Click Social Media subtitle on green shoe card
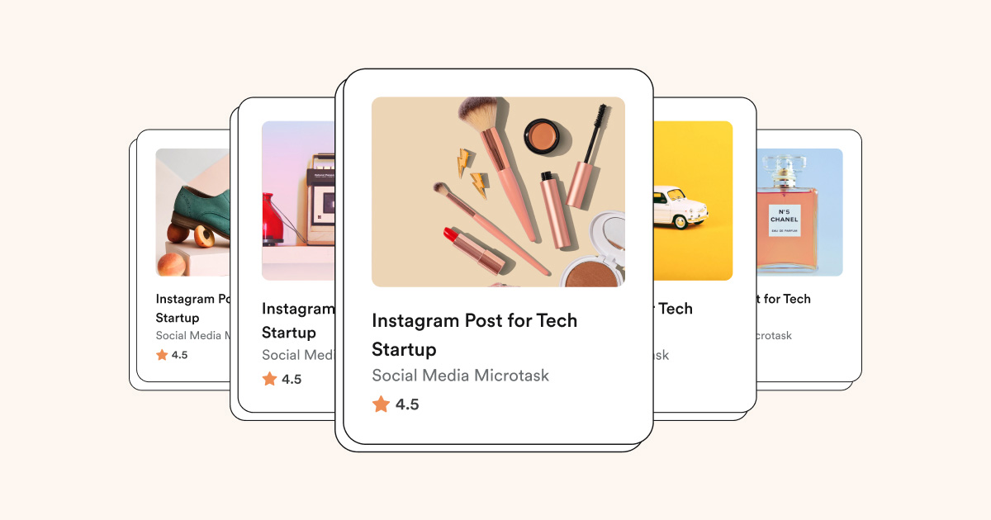This screenshot has width=991, height=520. 192,336
